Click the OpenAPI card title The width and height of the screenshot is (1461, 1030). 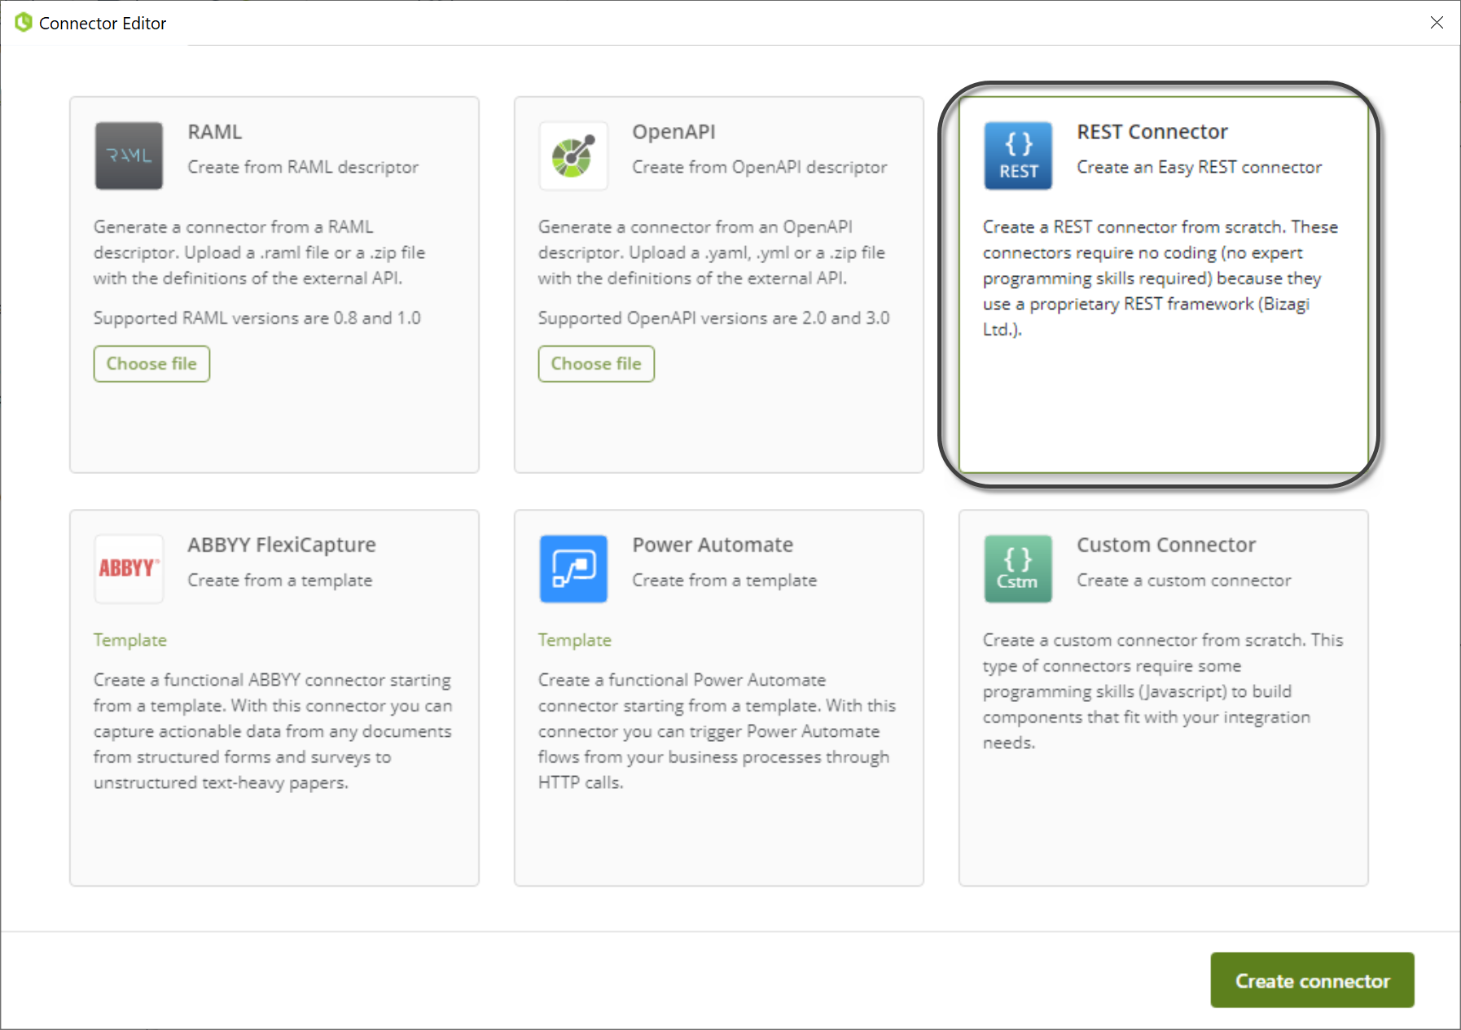(673, 132)
